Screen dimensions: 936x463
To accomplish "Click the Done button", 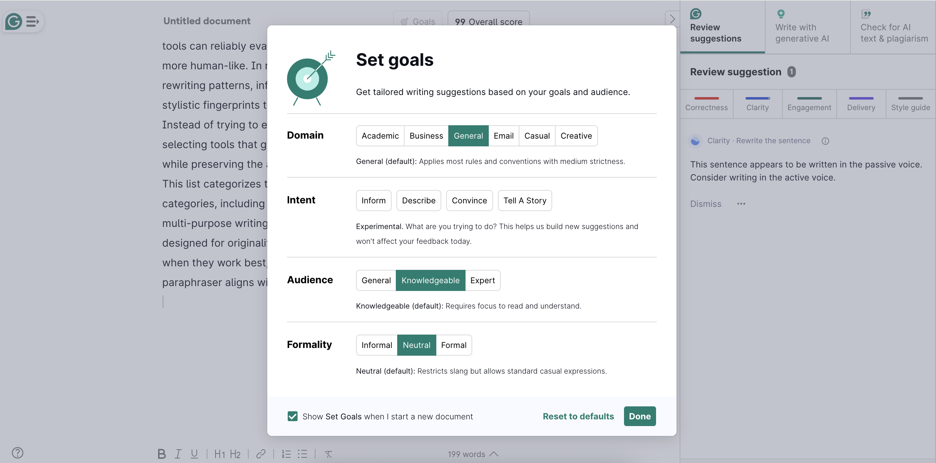I will 639,416.
